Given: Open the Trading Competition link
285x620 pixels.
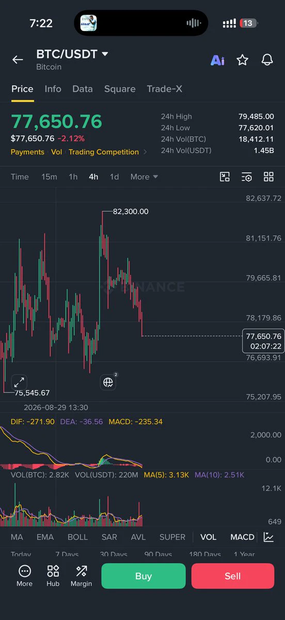Looking at the screenshot, I should pyautogui.click(x=104, y=152).
